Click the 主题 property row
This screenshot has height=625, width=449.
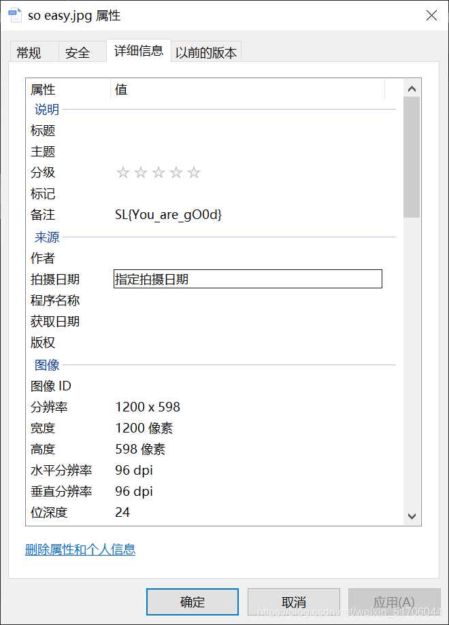point(213,152)
